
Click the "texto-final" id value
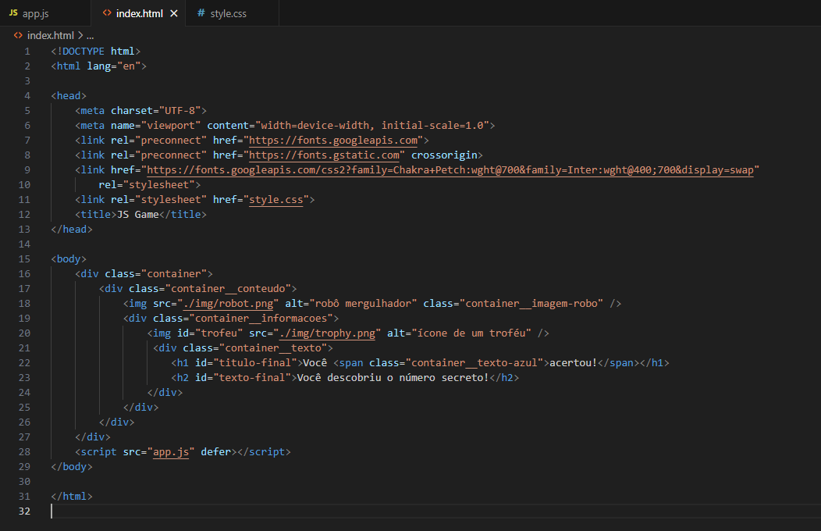[x=252, y=378]
